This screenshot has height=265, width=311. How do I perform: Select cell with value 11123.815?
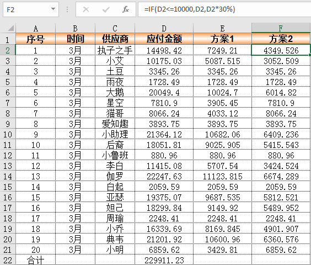(222, 176)
